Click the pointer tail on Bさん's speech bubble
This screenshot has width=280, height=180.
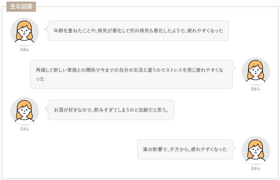pyautogui.click(x=234, y=68)
